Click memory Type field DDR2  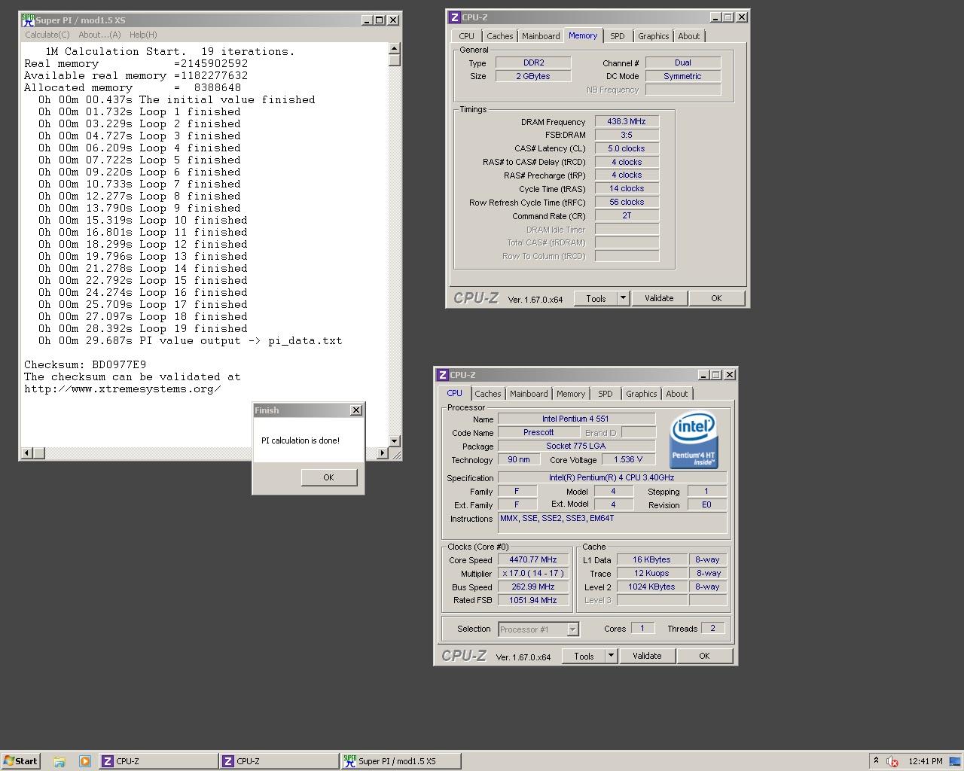tap(533, 62)
